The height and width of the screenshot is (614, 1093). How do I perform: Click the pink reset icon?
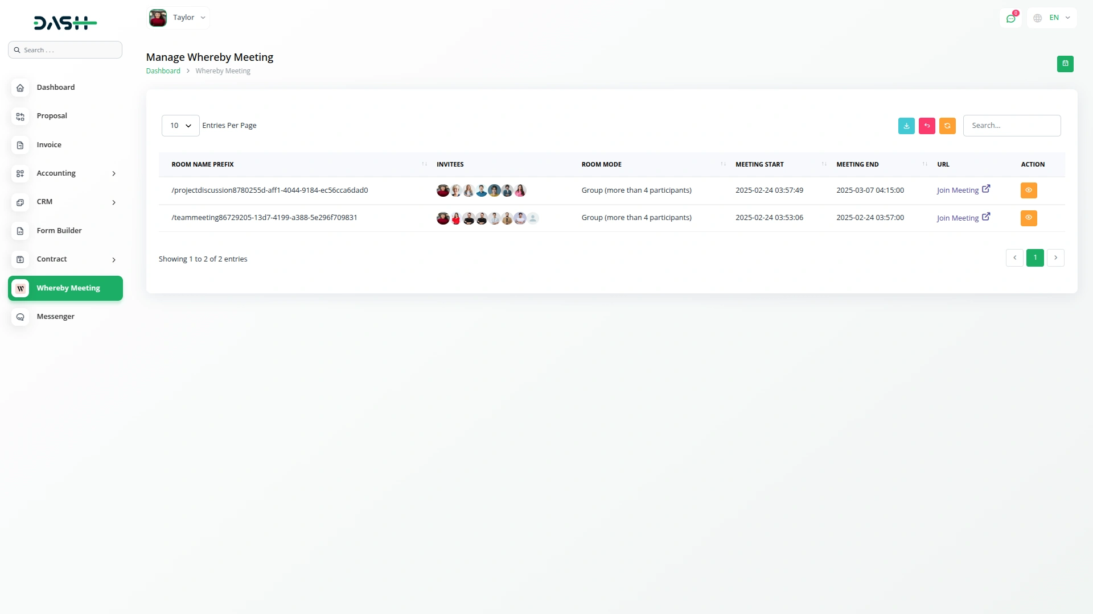[x=927, y=126]
